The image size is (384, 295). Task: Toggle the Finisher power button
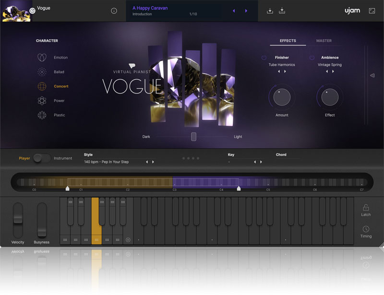(x=264, y=58)
